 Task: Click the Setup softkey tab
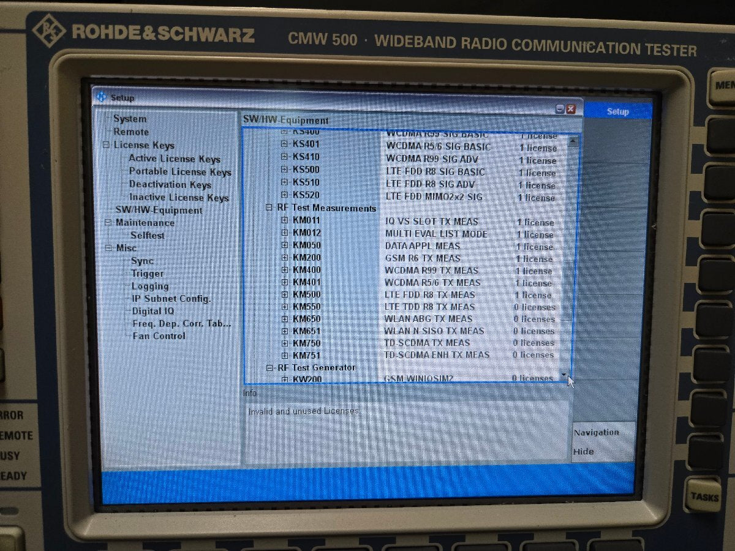[617, 111]
